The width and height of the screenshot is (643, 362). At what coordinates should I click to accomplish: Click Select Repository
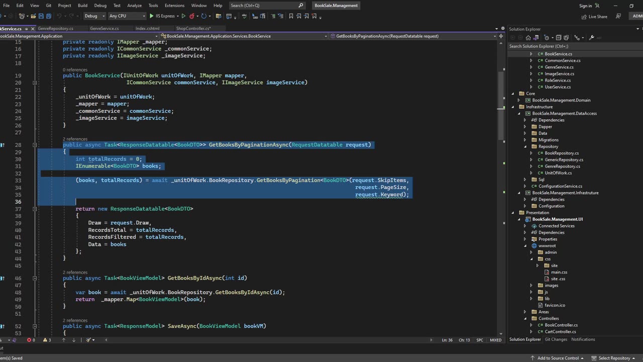tap(614, 358)
